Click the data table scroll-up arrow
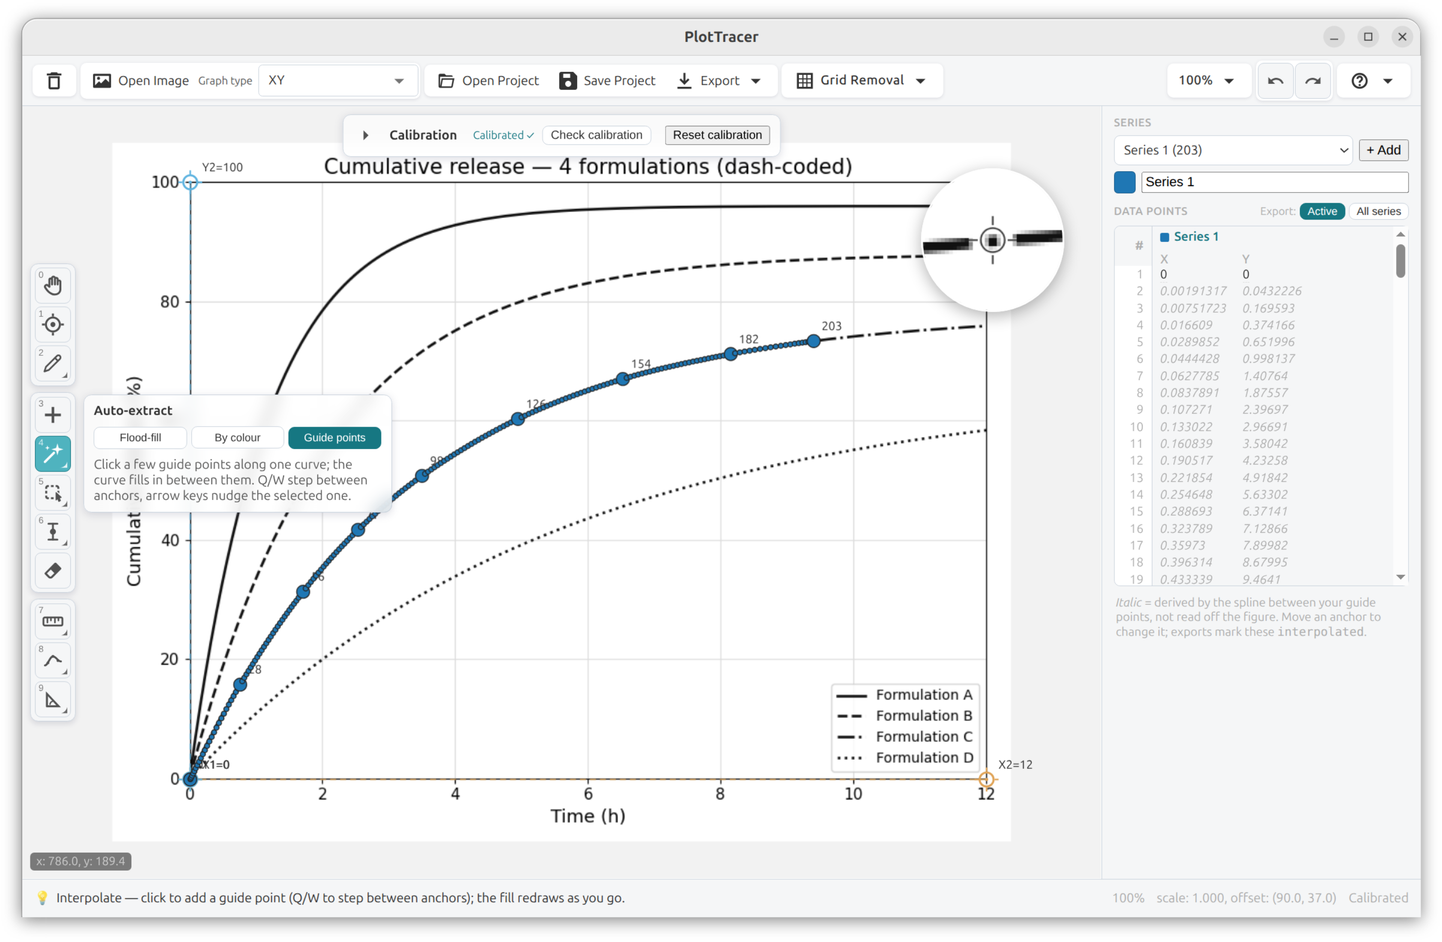The image size is (1442, 942). click(x=1400, y=235)
